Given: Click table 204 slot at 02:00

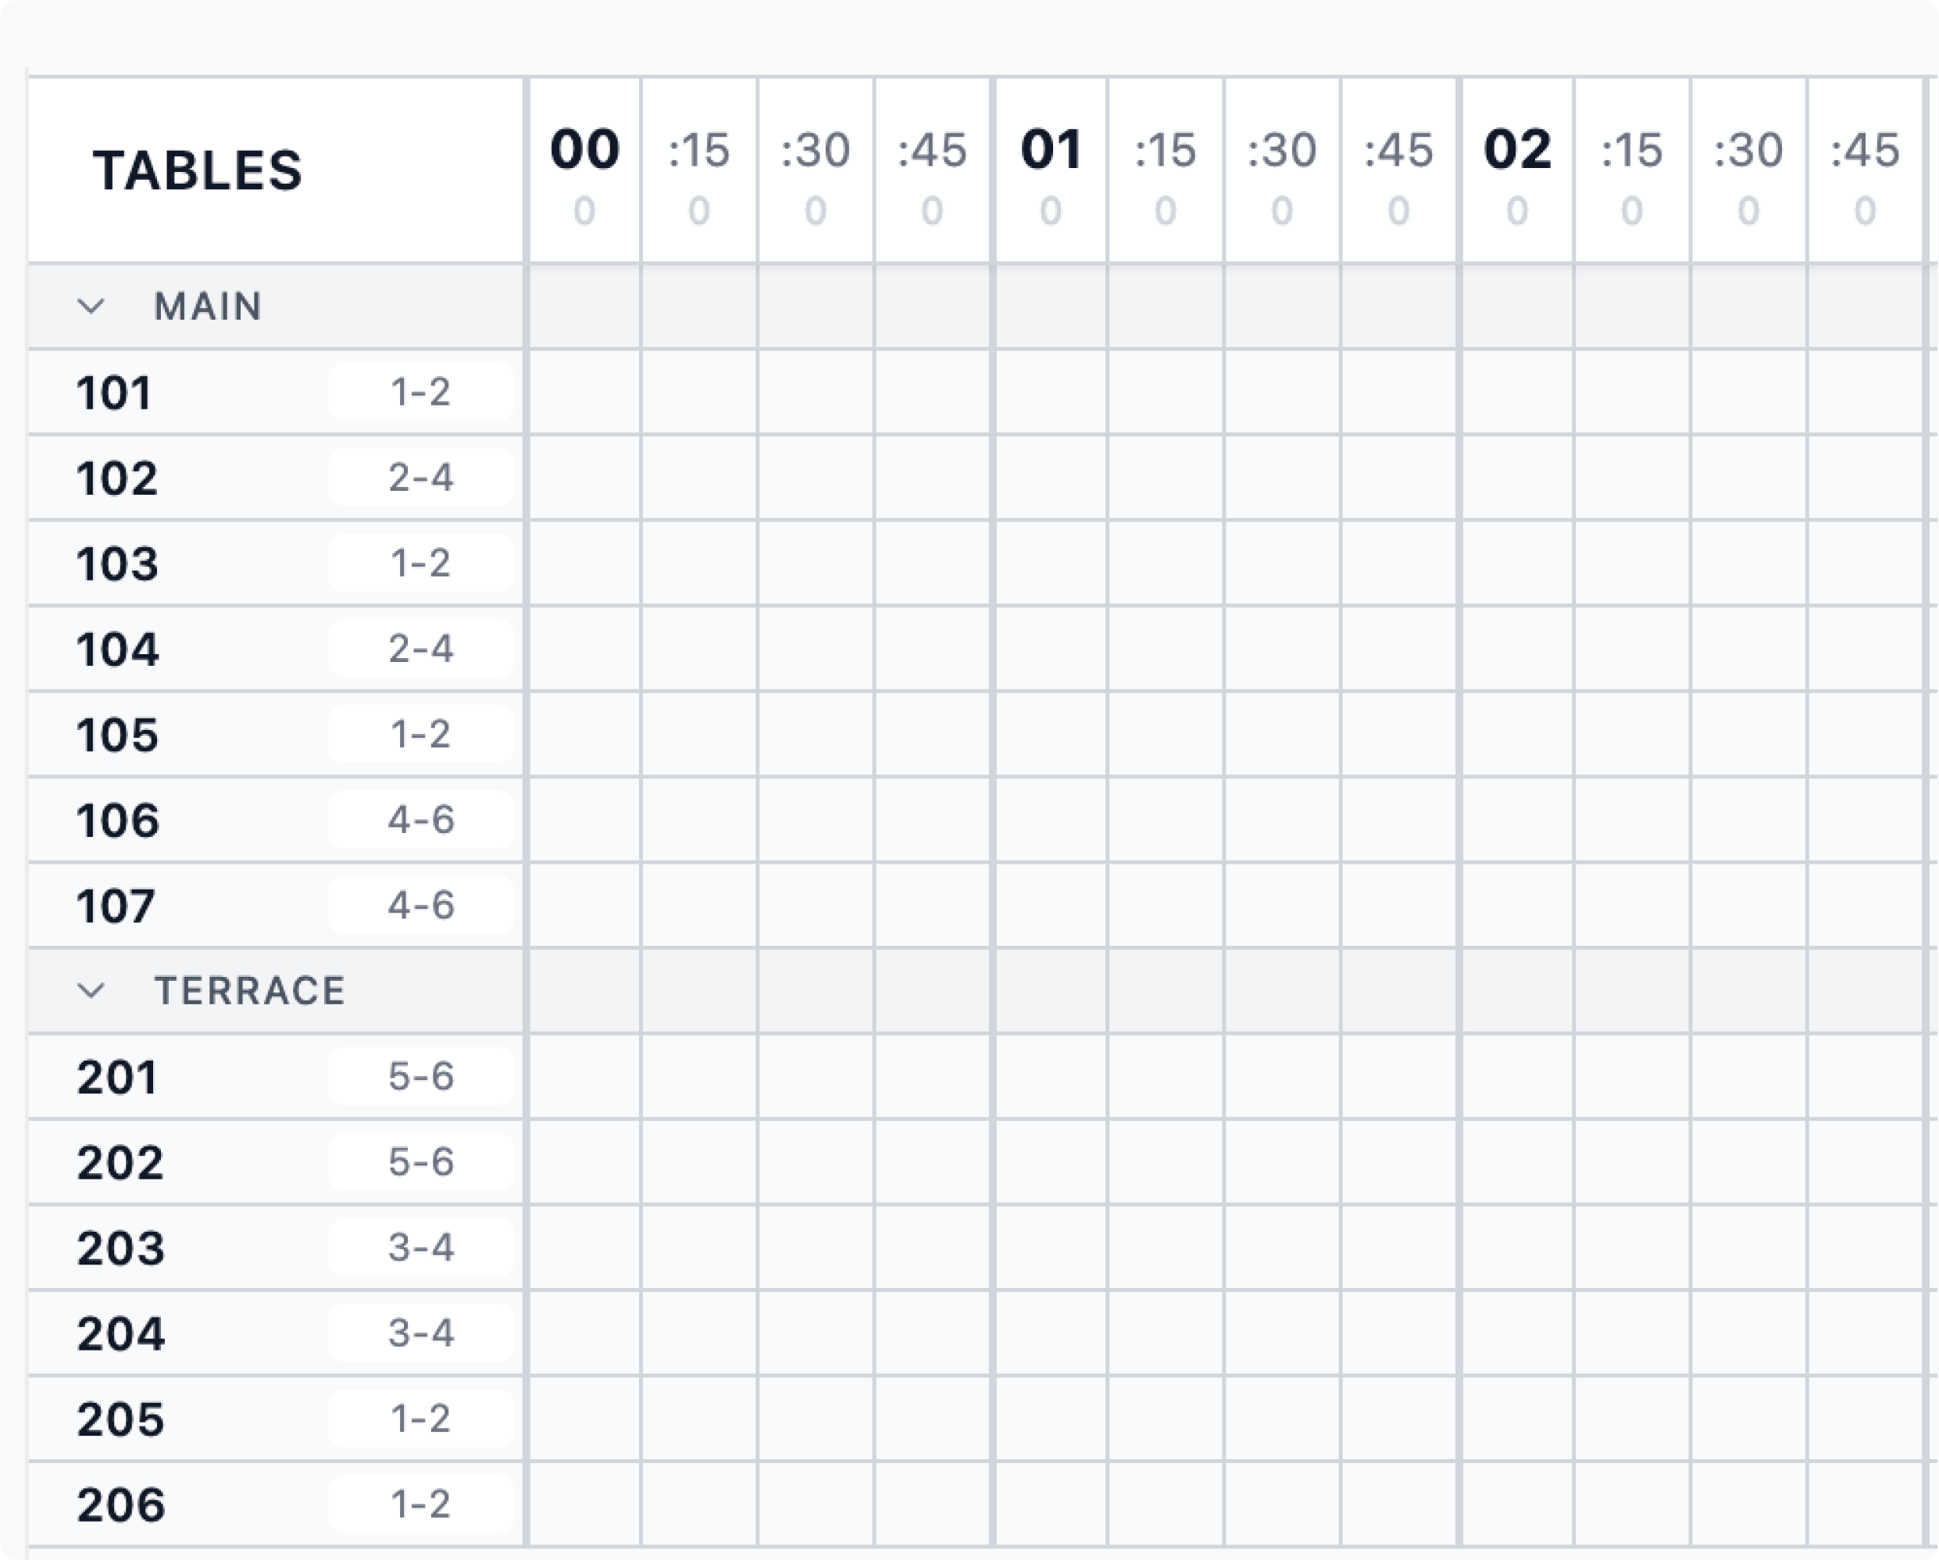Looking at the screenshot, I should click(x=1517, y=1333).
